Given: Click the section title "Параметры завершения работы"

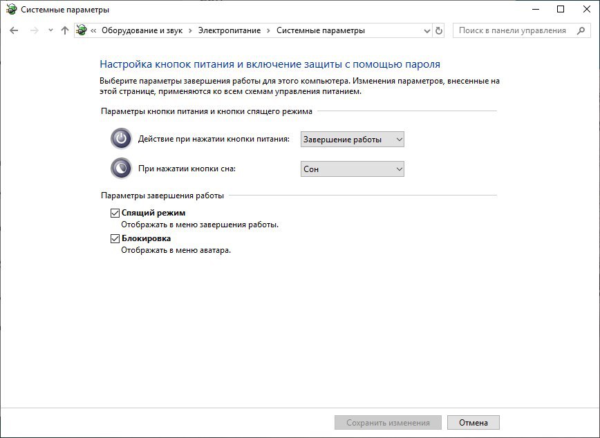Looking at the screenshot, I should point(162,196).
